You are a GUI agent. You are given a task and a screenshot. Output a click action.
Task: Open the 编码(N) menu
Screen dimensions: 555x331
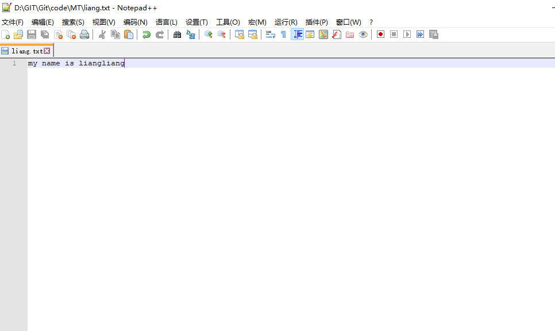(135, 22)
